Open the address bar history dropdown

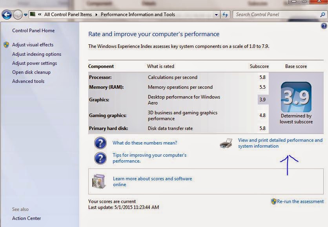(x=216, y=15)
